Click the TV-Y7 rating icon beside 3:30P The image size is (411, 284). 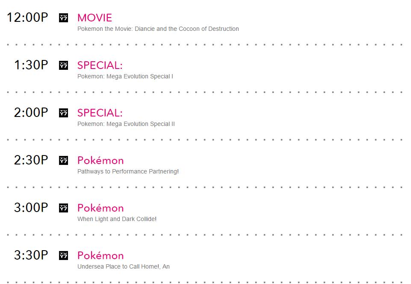(63, 256)
